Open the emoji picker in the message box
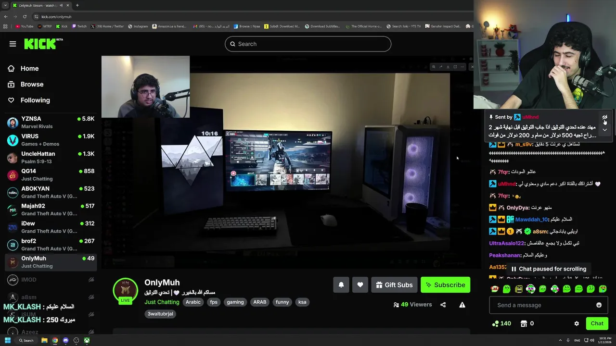The image size is (616, 346). click(x=599, y=305)
